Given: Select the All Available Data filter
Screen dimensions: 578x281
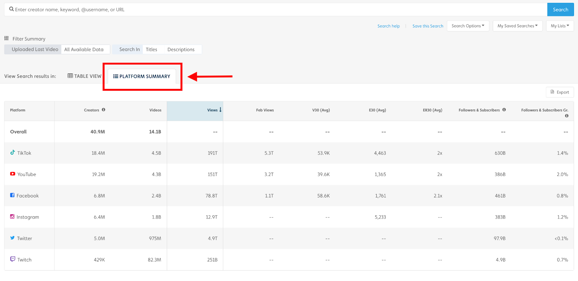Looking at the screenshot, I should tap(84, 49).
